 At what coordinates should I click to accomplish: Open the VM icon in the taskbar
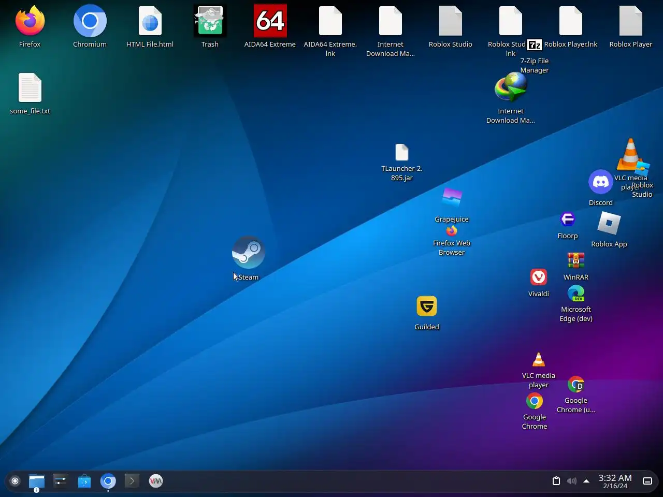pos(156,481)
